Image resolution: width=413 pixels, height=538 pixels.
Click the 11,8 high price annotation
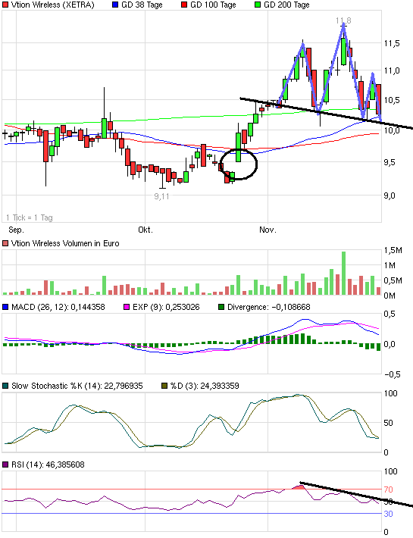pos(343,20)
